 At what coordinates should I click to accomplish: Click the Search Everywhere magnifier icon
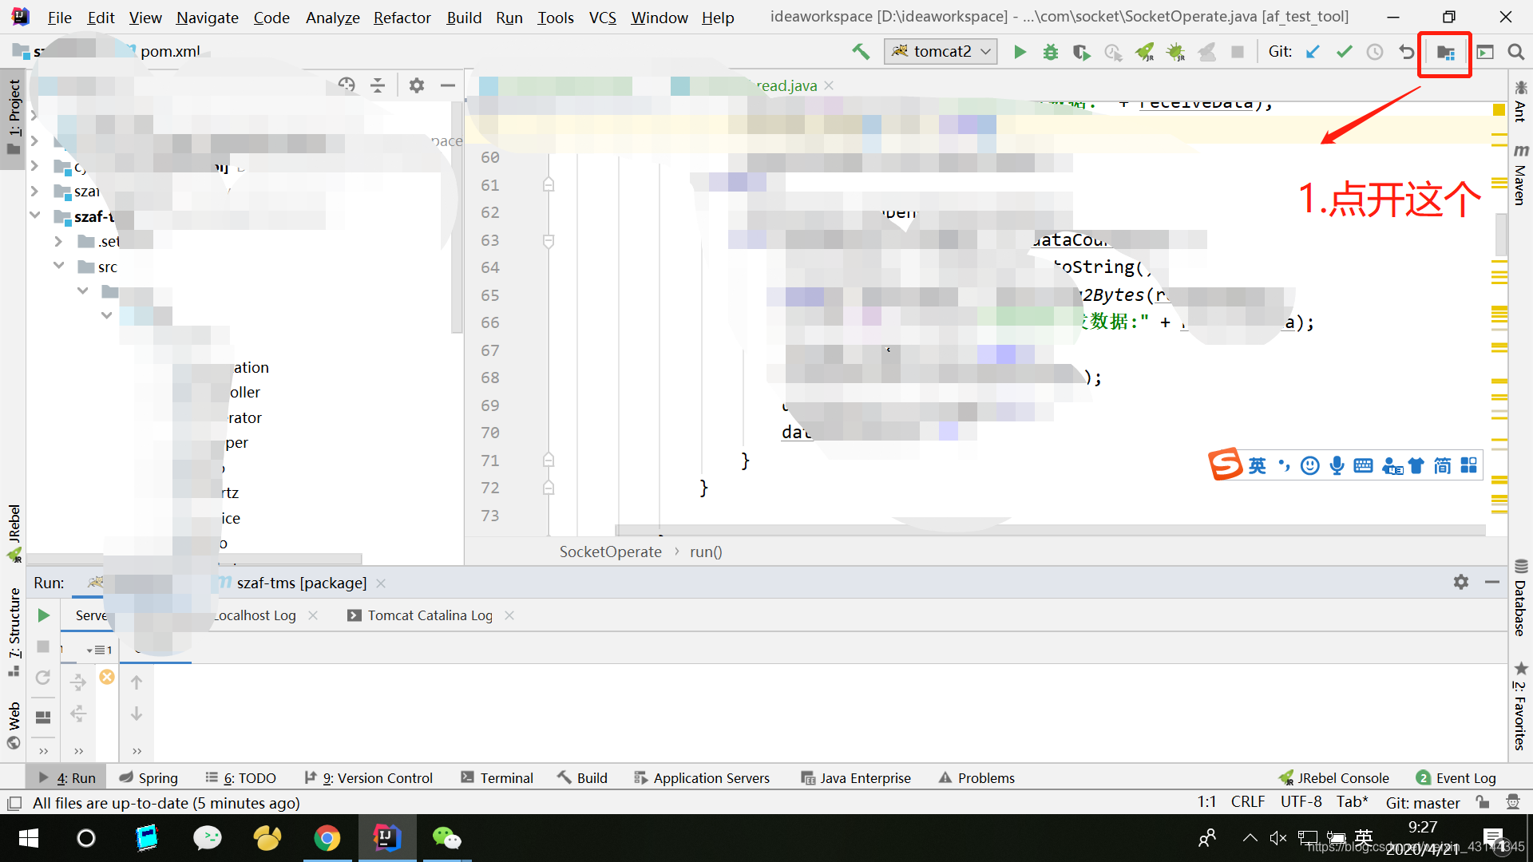pos(1515,52)
